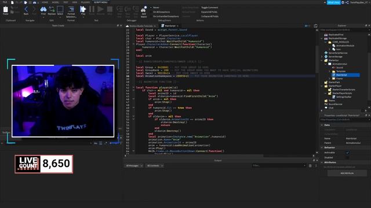This screenshot has width=371, height=208.
Task: Click the SettingsTopBar script icon
Action: coord(334,97)
